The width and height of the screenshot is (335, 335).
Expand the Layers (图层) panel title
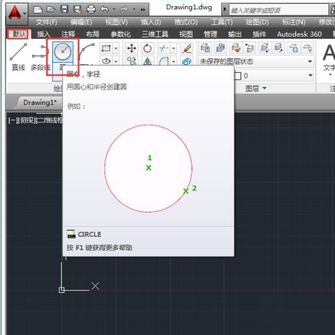[x=256, y=88]
